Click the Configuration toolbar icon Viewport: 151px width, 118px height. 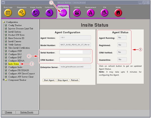tap(63, 13)
